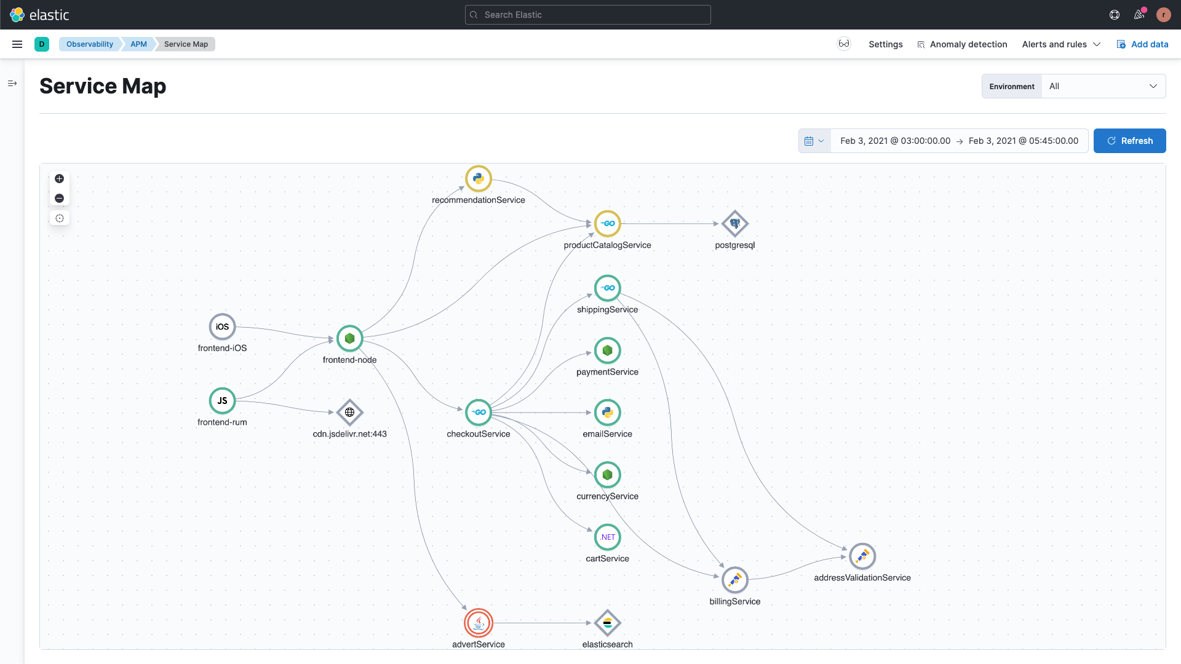
Task: Select the advertService Java node
Action: 479,623
